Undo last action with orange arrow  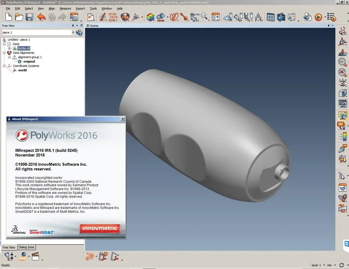pos(41,17)
